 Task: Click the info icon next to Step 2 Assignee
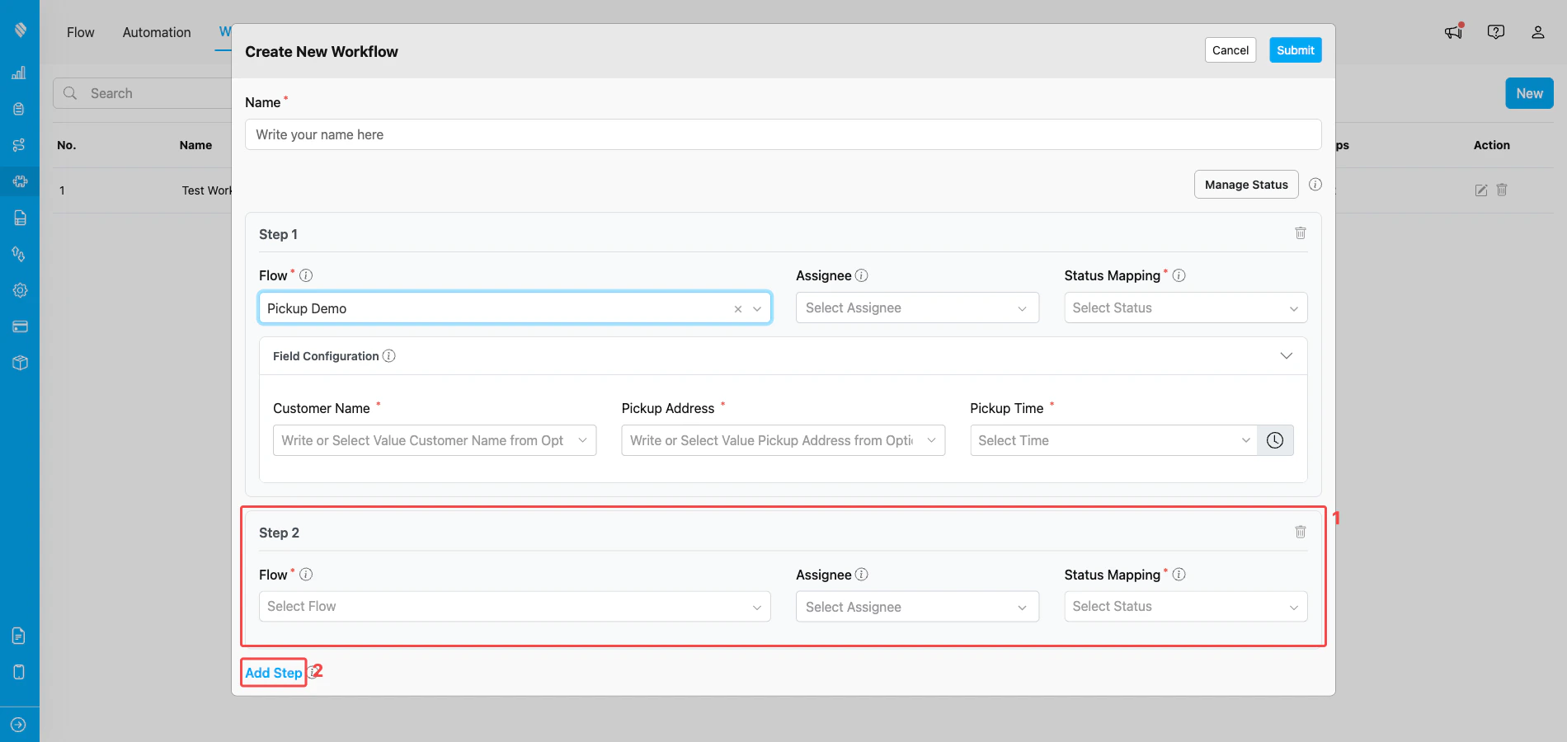[x=862, y=575]
